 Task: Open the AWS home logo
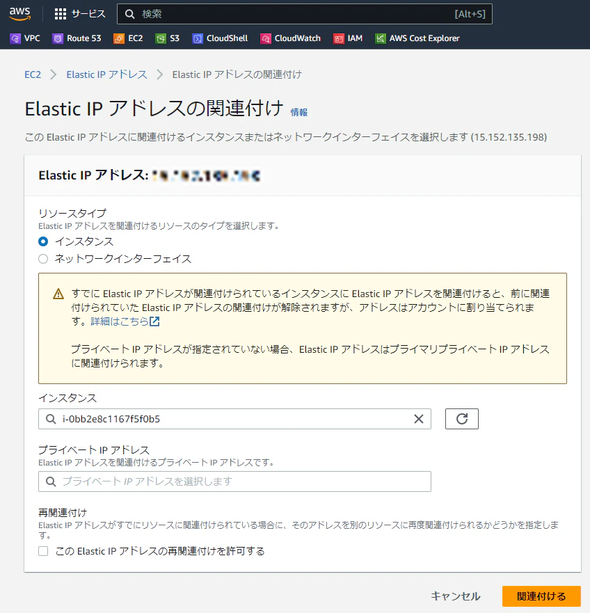pyautogui.click(x=20, y=14)
